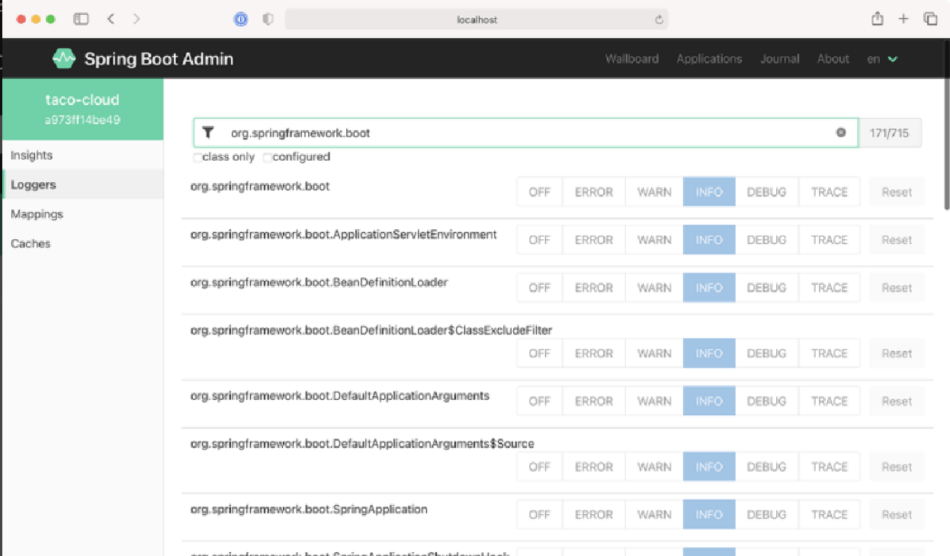Reload the page with the refresh icon

(659, 20)
